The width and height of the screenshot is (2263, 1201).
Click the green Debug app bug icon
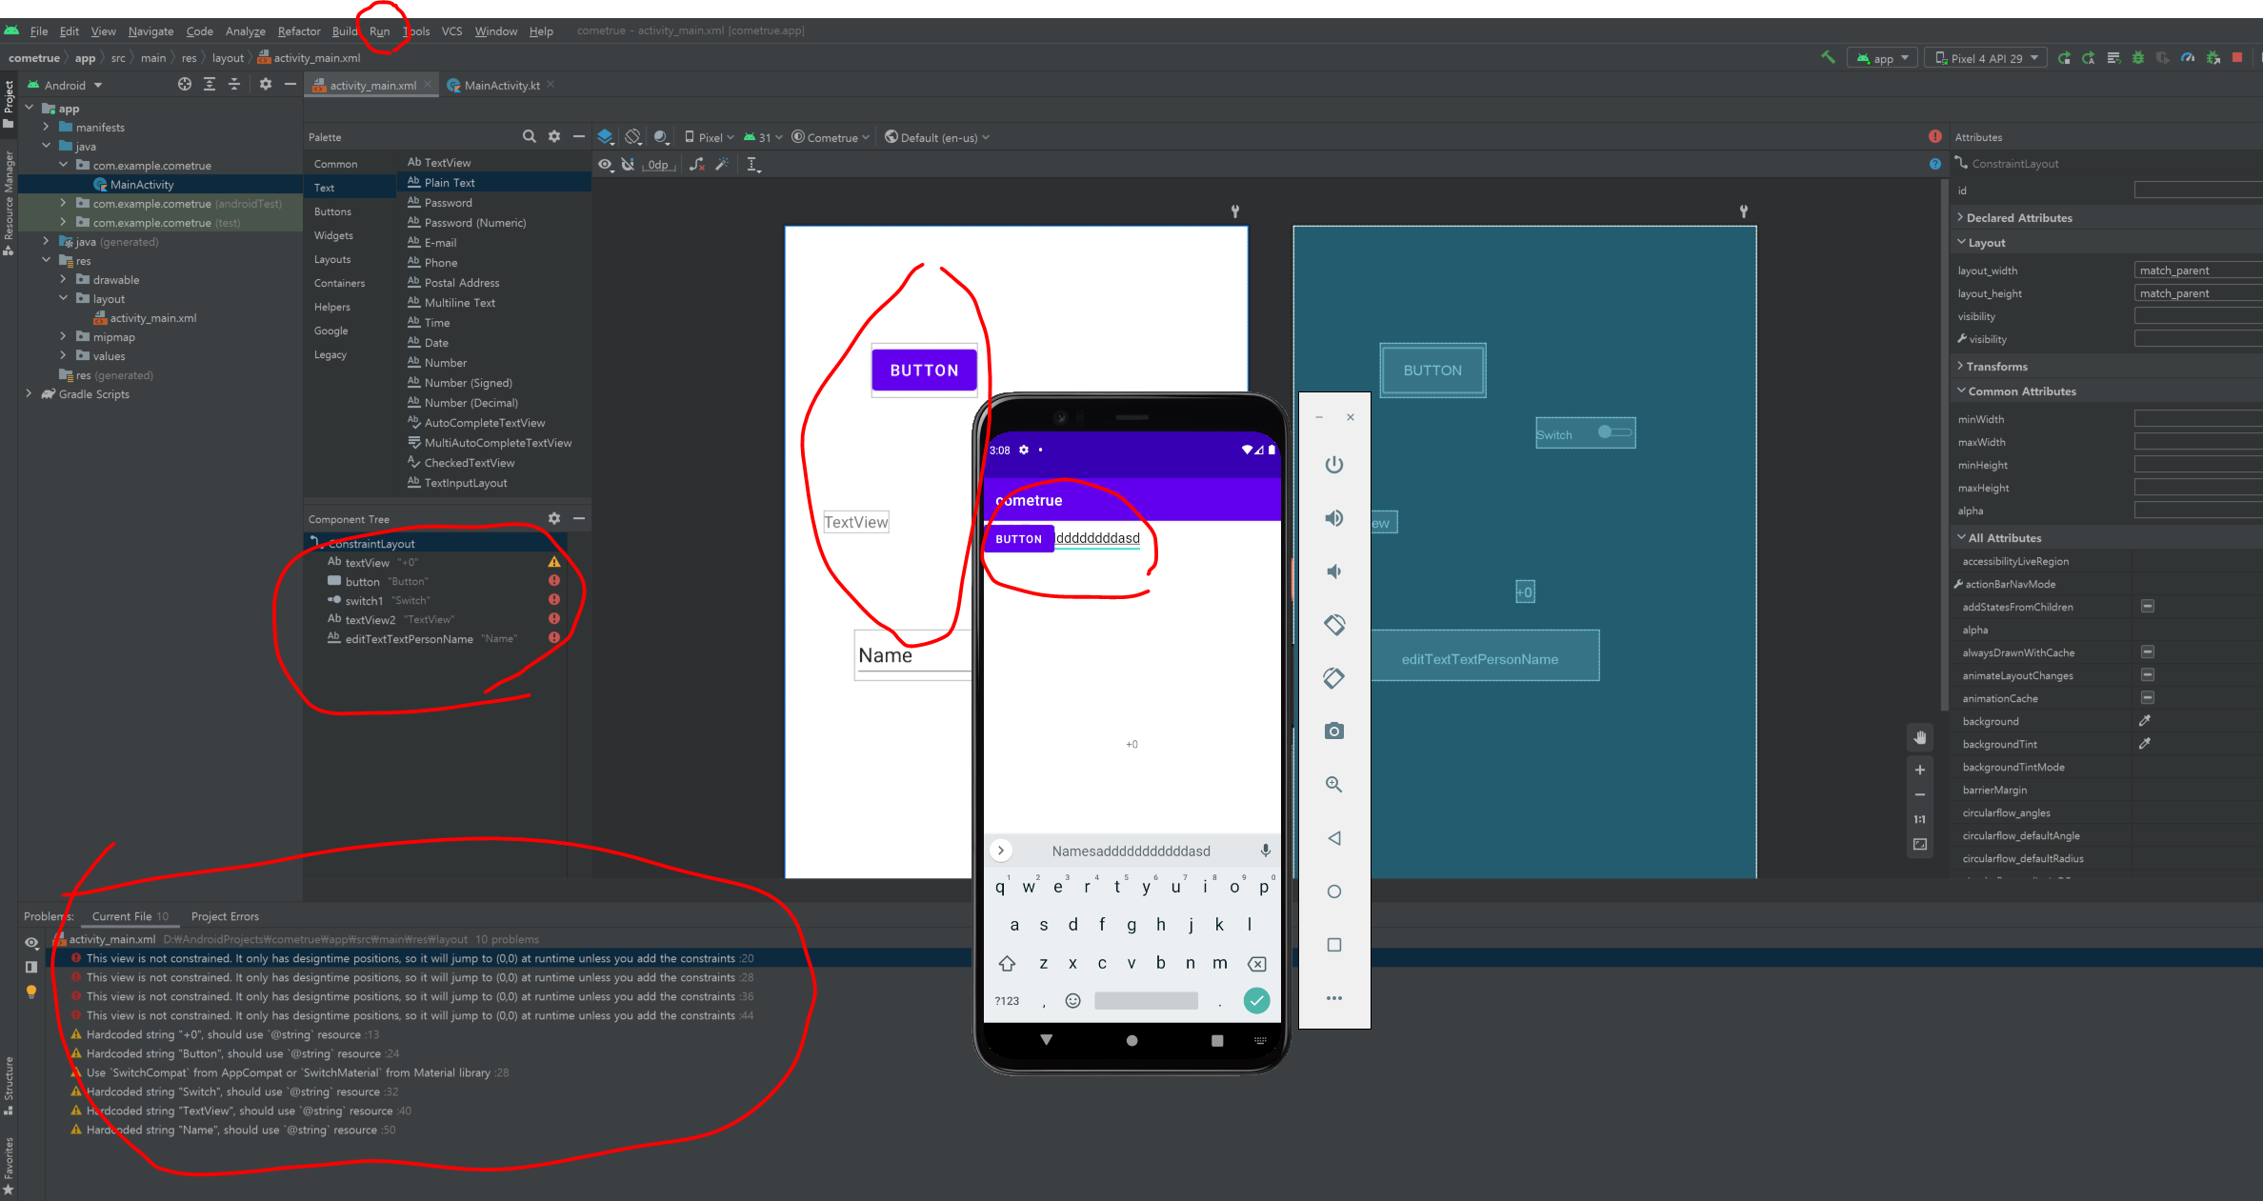[2138, 58]
